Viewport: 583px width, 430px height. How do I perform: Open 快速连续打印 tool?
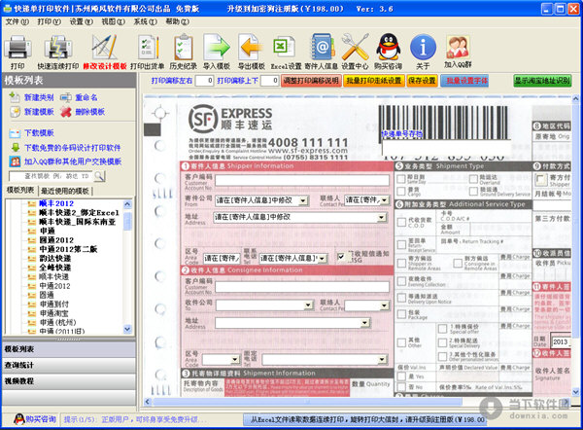pyautogui.click(x=58, y=48)
